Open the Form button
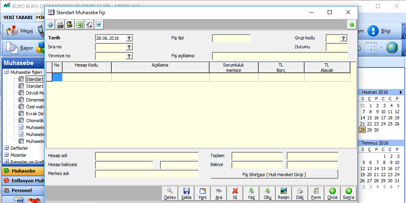This screenshot has width=406, height=203. pos(316,194)
